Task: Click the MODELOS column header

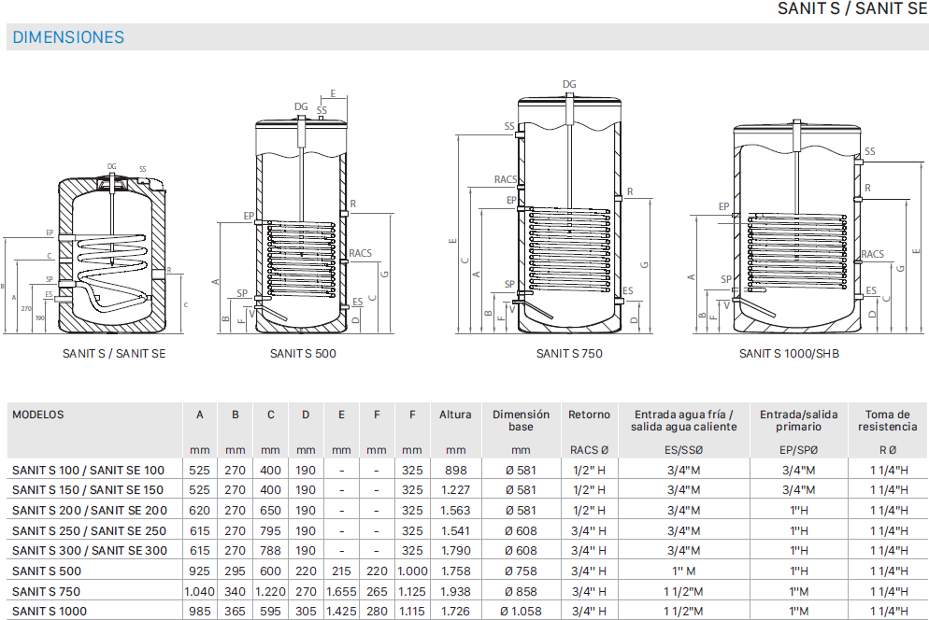Action: click(38, 415)
